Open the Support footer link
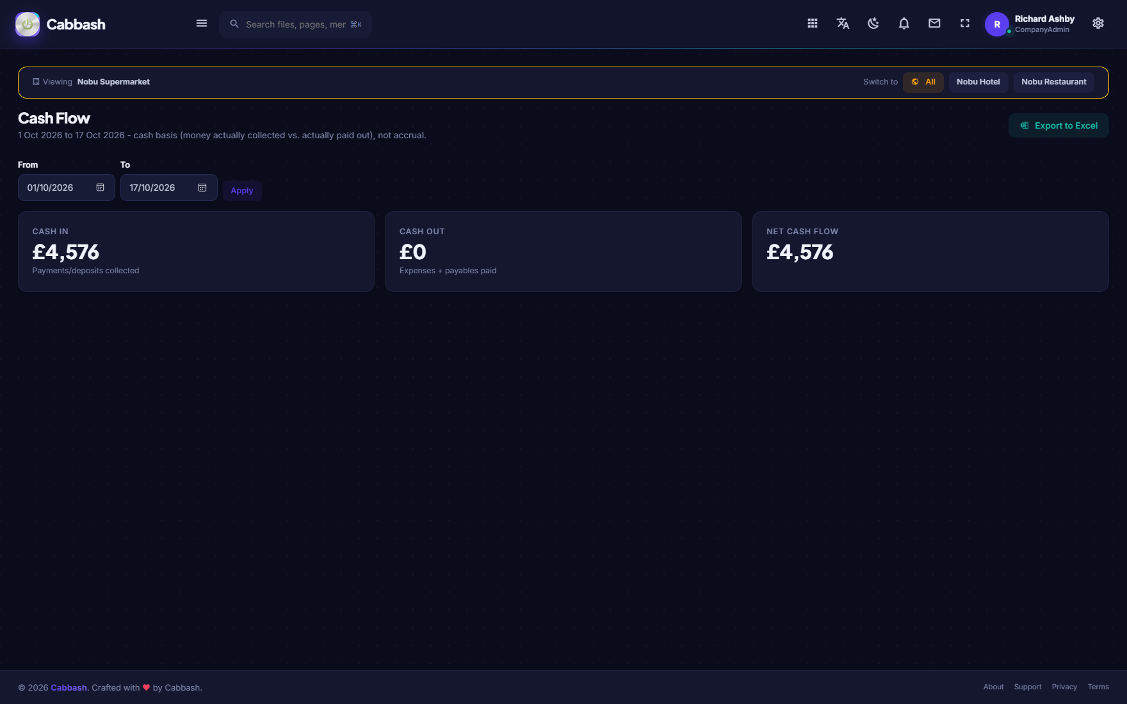1127x704 pixels. 1028,687
